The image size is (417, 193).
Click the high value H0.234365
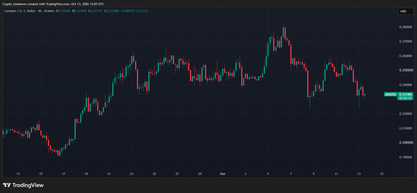[x=79, y=11]
